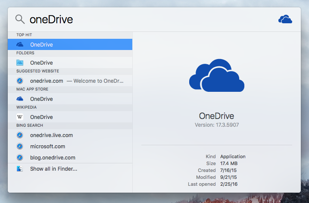Viewport: 309px width, 203px height.
Task: Open the microsoft.com Bing result
Action: point(70,147)
